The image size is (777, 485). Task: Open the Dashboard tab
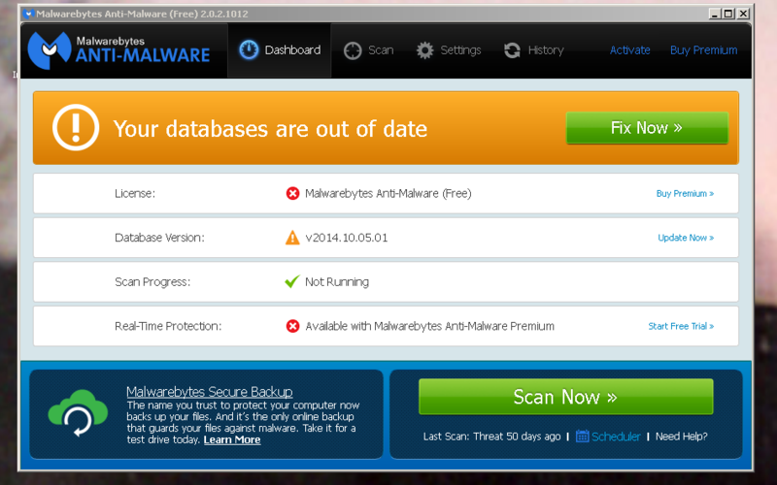[280, 50]
